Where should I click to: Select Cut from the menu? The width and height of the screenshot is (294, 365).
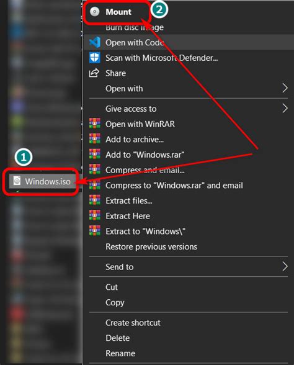[112, 287]
